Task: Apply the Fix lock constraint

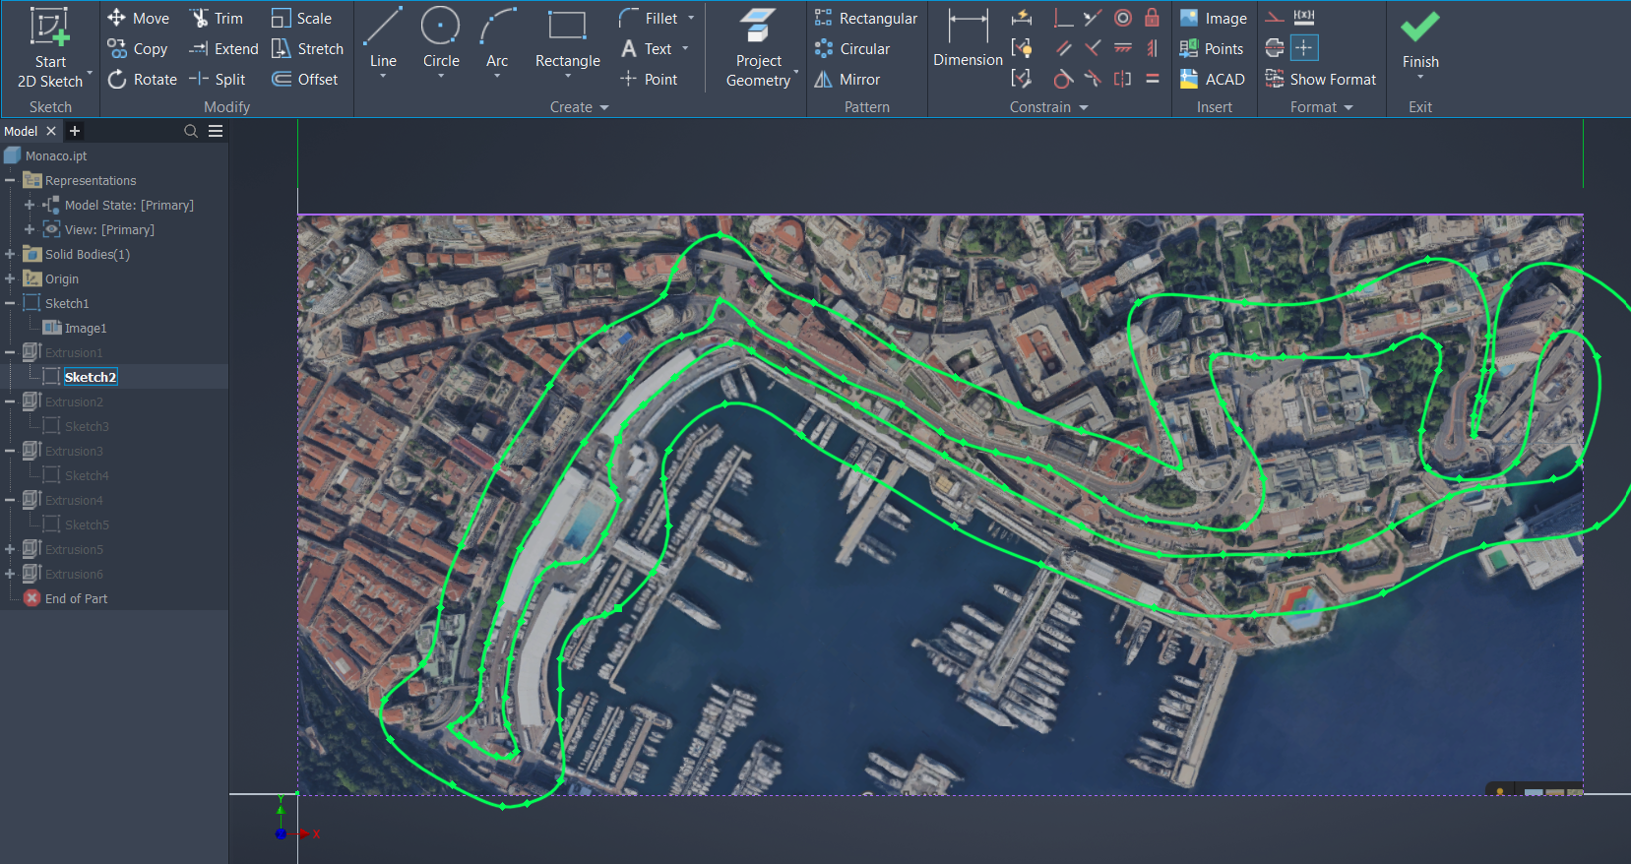Action: [x=1152, y=18]
